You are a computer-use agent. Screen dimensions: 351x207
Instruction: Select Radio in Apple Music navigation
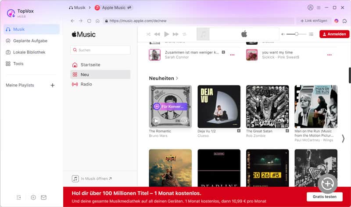click(x=86, y=84)
